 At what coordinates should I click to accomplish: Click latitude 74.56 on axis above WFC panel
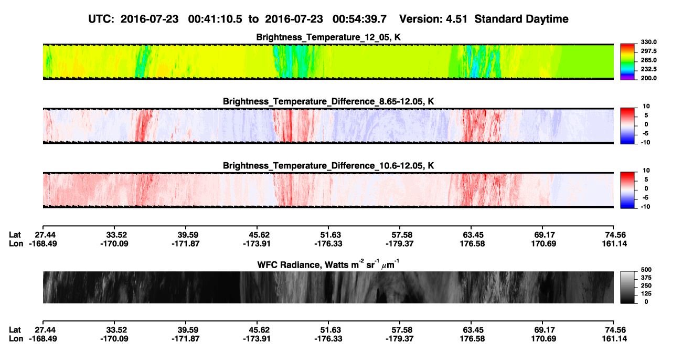point(616,235)
